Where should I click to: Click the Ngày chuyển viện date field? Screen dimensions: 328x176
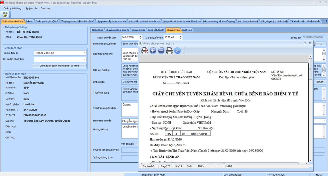tap(130, 37)
